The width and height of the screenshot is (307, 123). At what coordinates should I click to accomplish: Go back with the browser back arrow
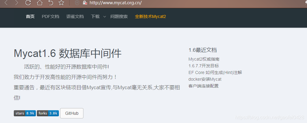pos(6,3)
